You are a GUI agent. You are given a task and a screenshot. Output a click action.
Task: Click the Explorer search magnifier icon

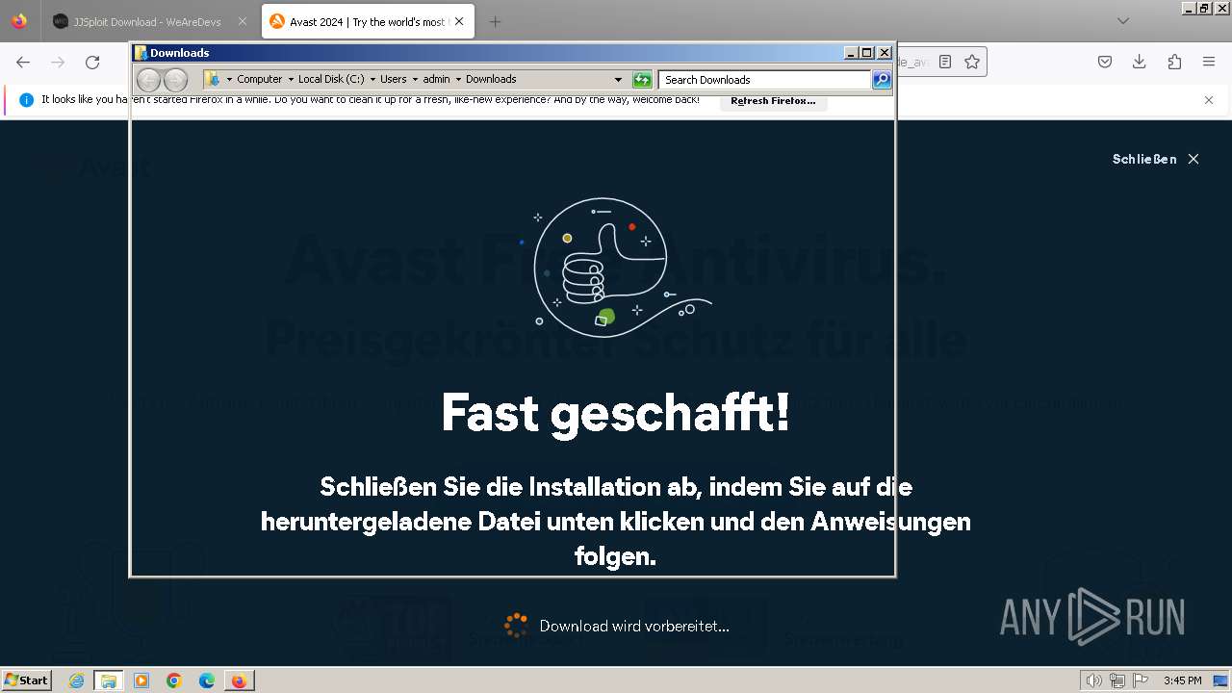(882, 80)
